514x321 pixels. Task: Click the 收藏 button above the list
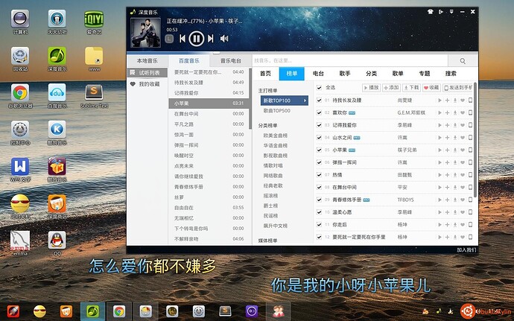[431, 88]
